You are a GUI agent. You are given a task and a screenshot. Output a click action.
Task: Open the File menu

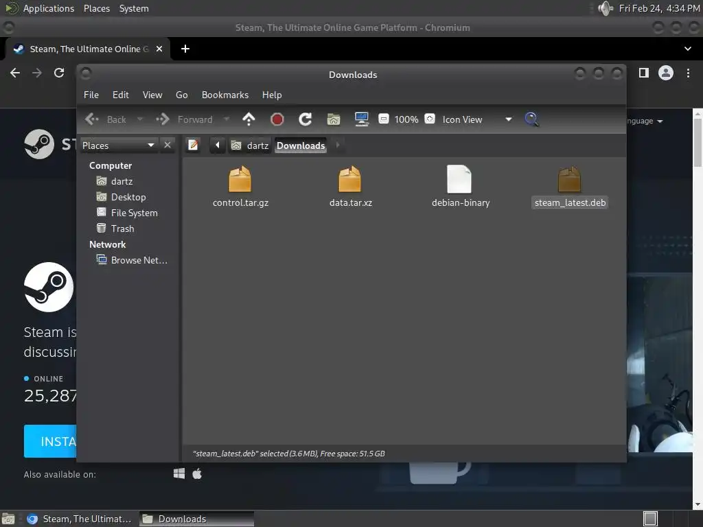pos(91,95)
